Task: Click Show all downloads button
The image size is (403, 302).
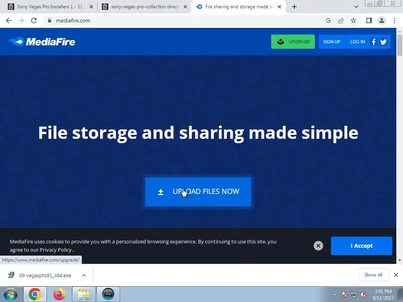Action: coord(373,275)
